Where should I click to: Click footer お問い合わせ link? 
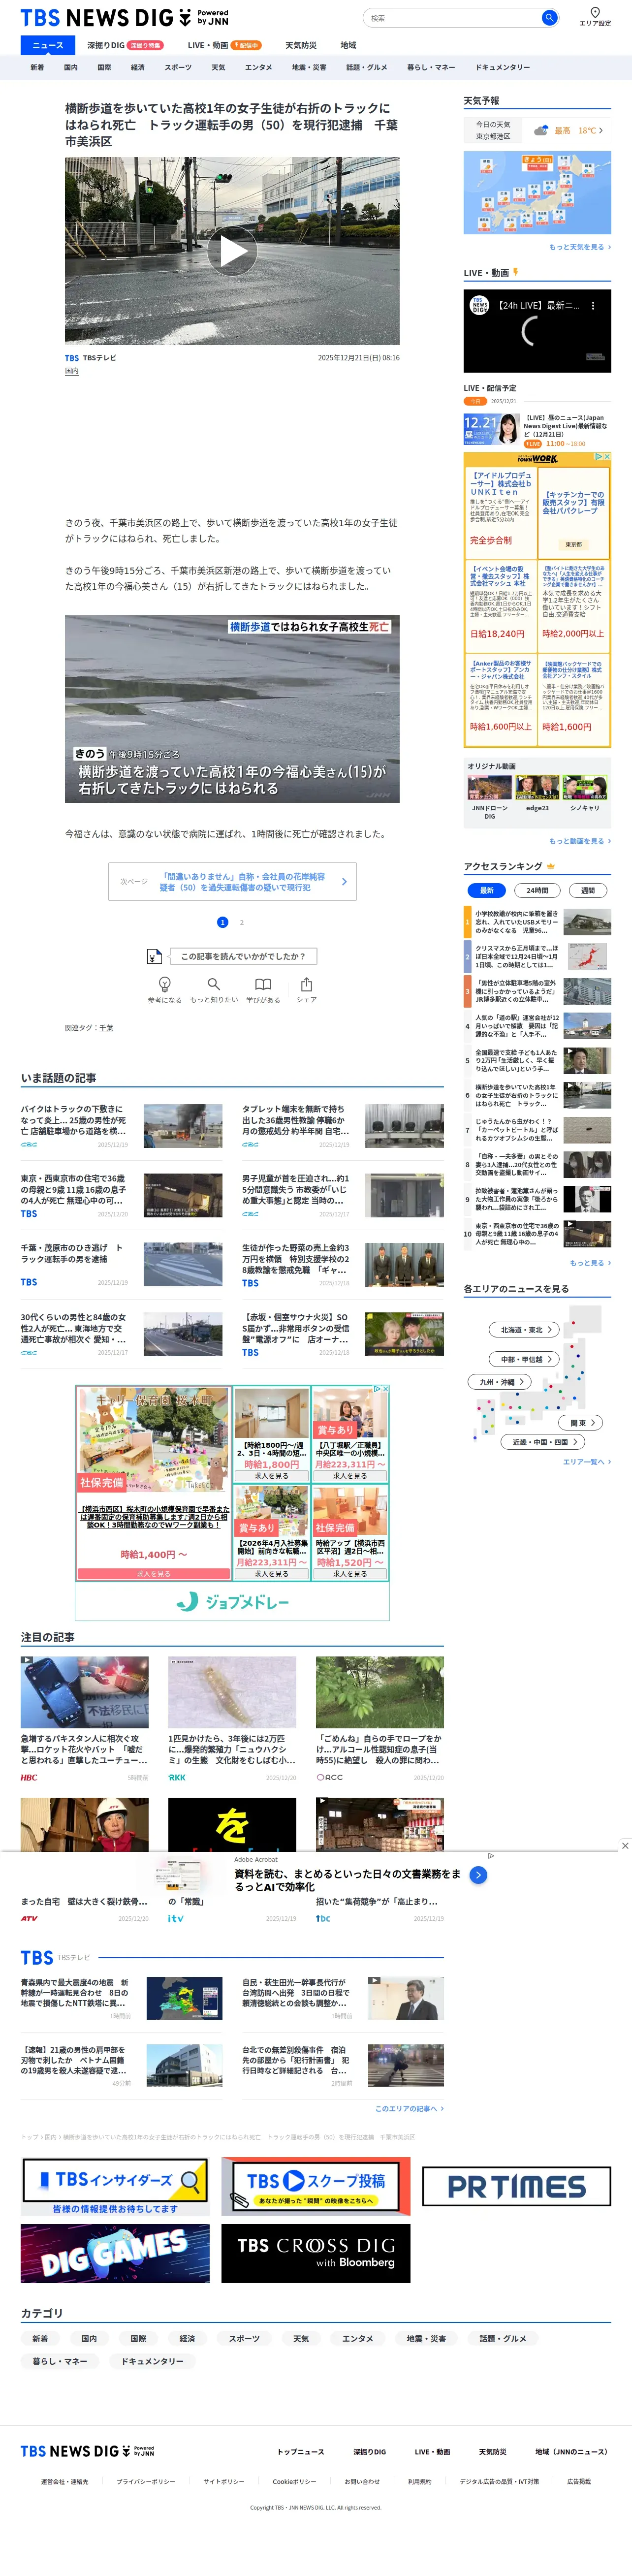click(x=362, y=2482)
